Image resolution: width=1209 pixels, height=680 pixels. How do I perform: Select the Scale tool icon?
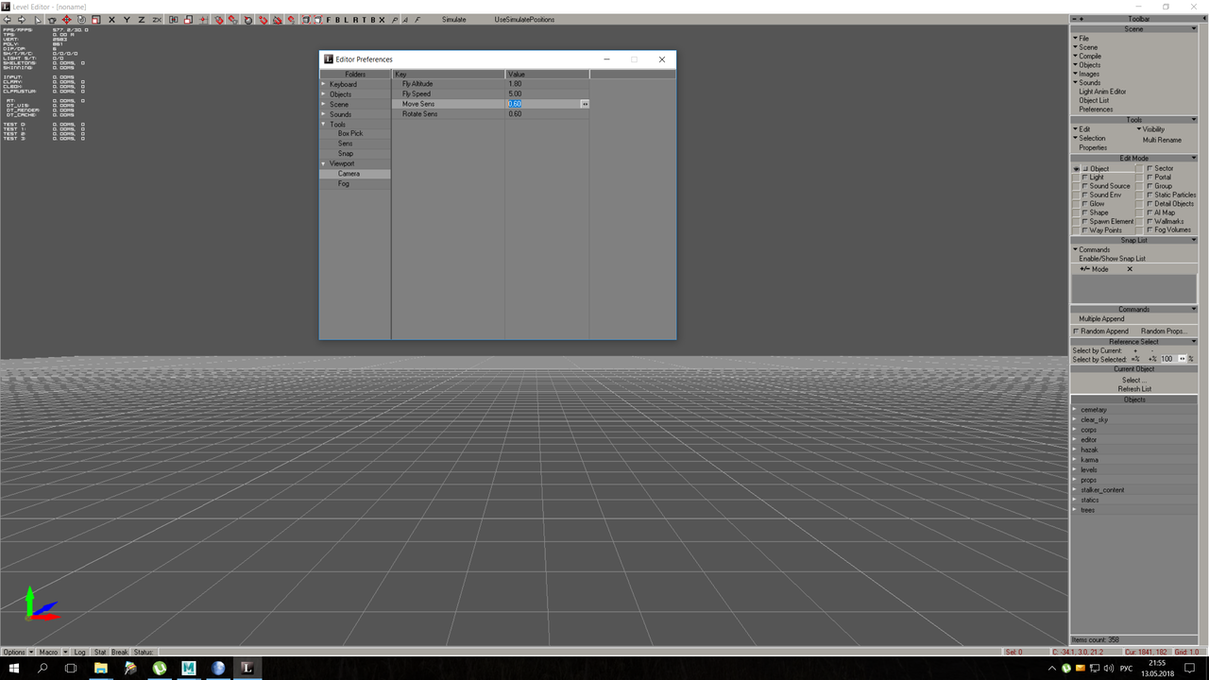click(x=95, y=20)
